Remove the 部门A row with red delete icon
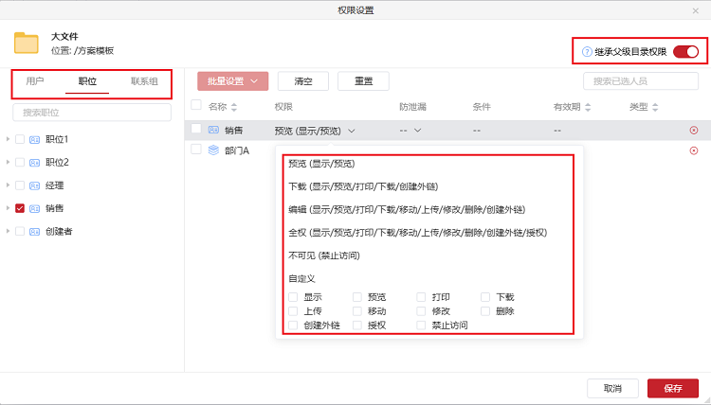Image resolution: width=711 pixels, height=405 pixels. (694, 150)
